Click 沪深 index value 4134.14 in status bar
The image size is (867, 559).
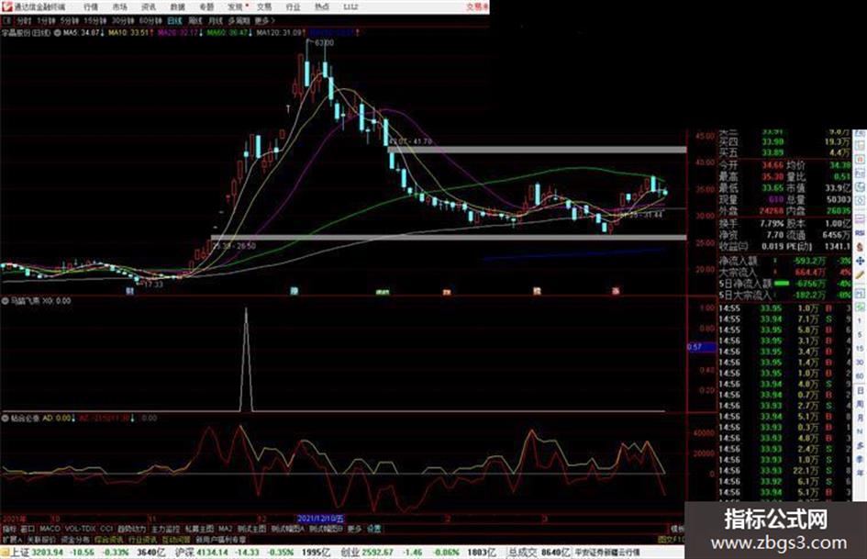[x=212, y=553]
